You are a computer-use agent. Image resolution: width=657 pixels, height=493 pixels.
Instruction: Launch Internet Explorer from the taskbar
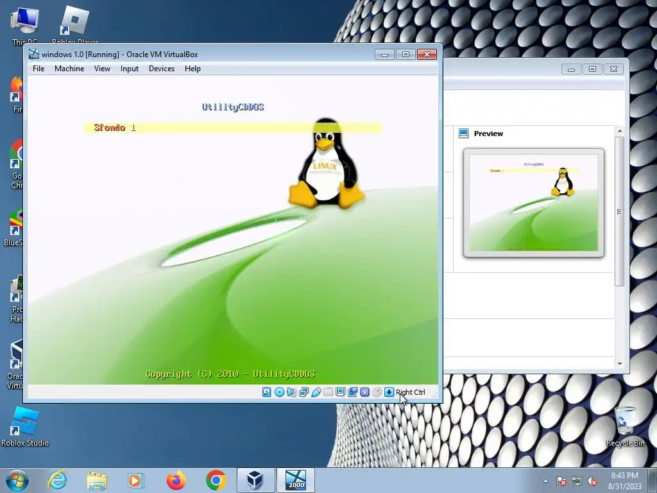point(57,480)
